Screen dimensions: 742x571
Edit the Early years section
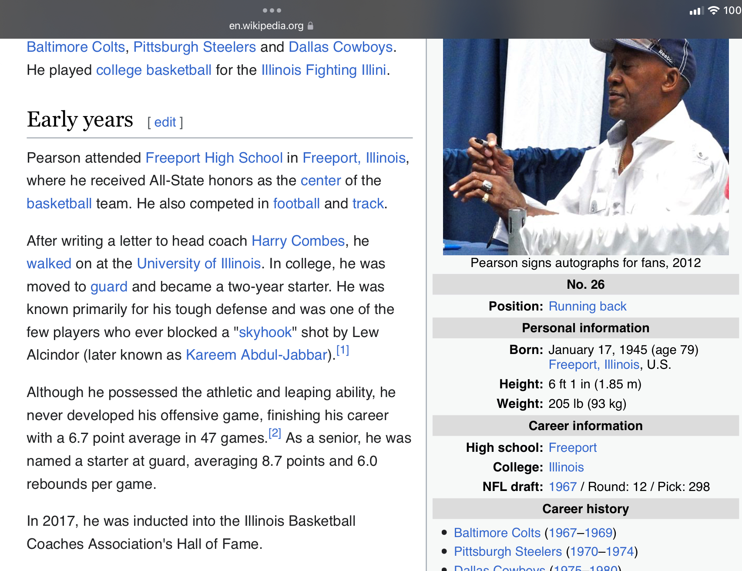(x=165, y=122)
